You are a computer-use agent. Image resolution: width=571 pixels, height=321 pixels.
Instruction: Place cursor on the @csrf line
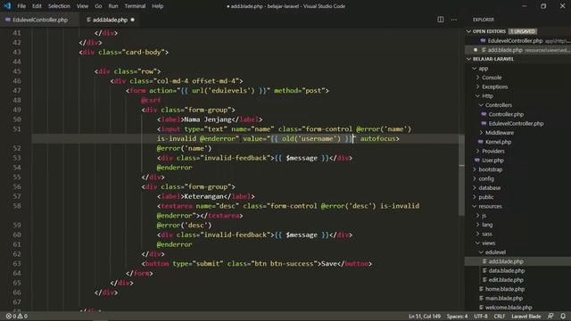[151, 100]
